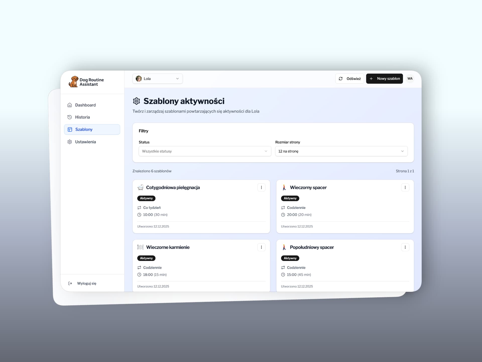This screenshot has height=362, width=482.
Task: Click the gear icon beside Szablony aktywności heading
Action: (x=137, y=101)
